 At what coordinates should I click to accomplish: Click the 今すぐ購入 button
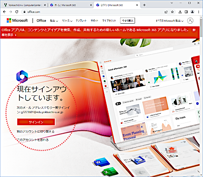click(x=128, y=21)
